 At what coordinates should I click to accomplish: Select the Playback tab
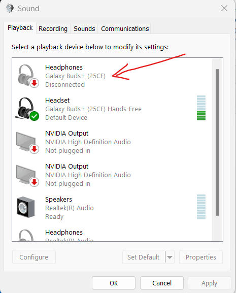pos(20,28)
